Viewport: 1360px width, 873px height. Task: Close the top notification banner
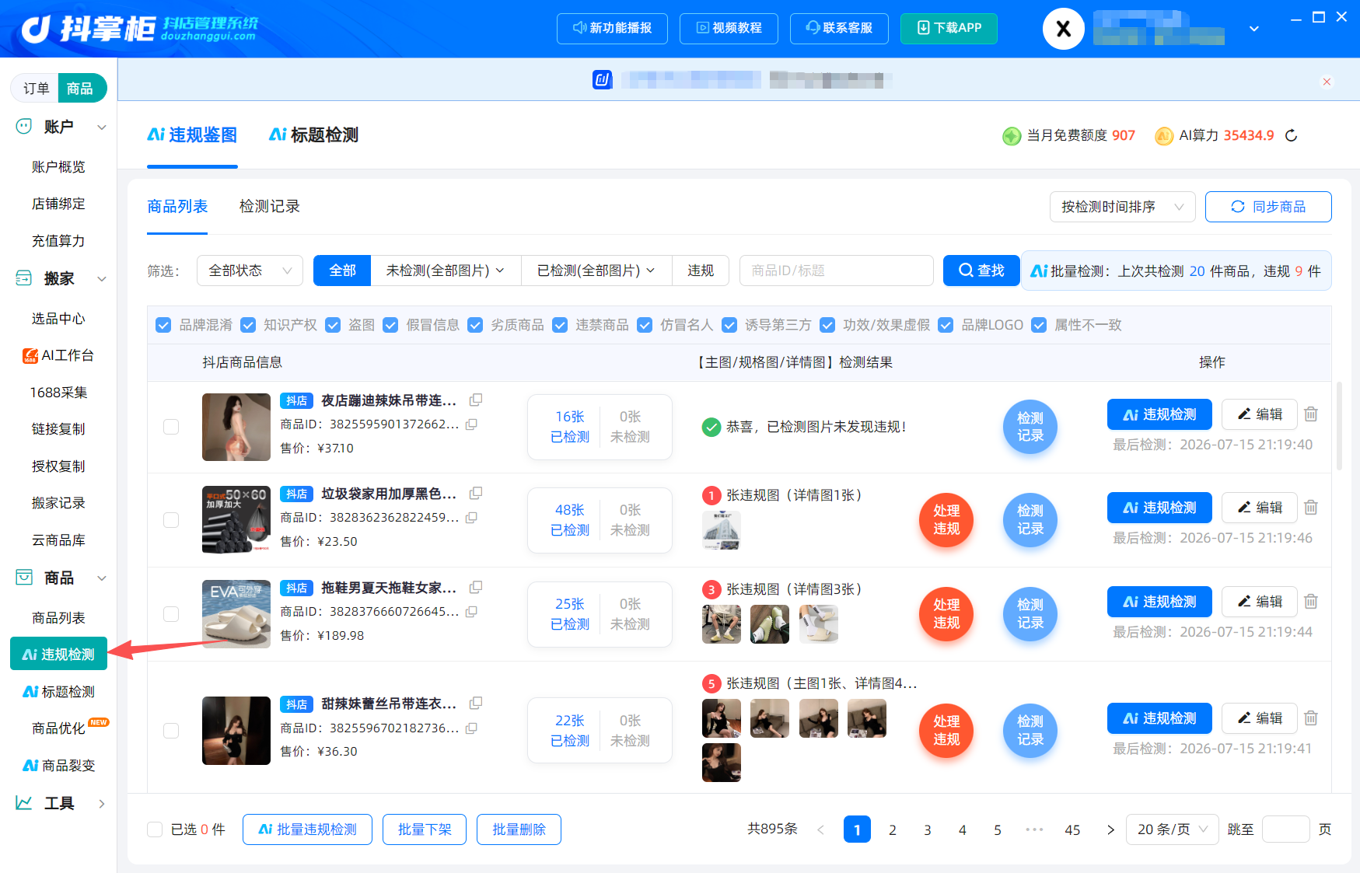pyautogui.click(x=1327, y=82)
